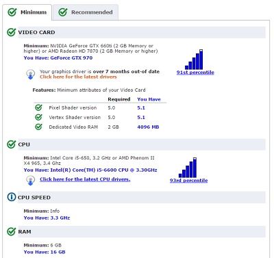Click the 'You Have' column header
The height and width of the screenshot is (258, 274).
(x=149, y=99)
